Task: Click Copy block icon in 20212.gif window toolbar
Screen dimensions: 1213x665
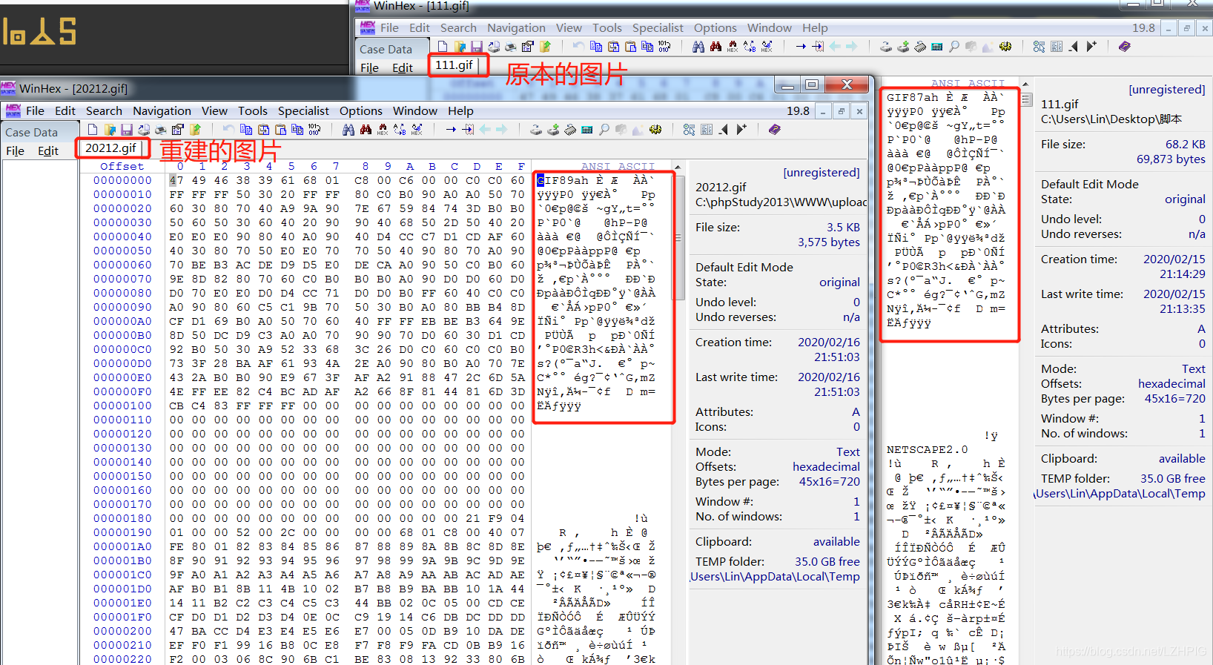Action: click(246, 130)
